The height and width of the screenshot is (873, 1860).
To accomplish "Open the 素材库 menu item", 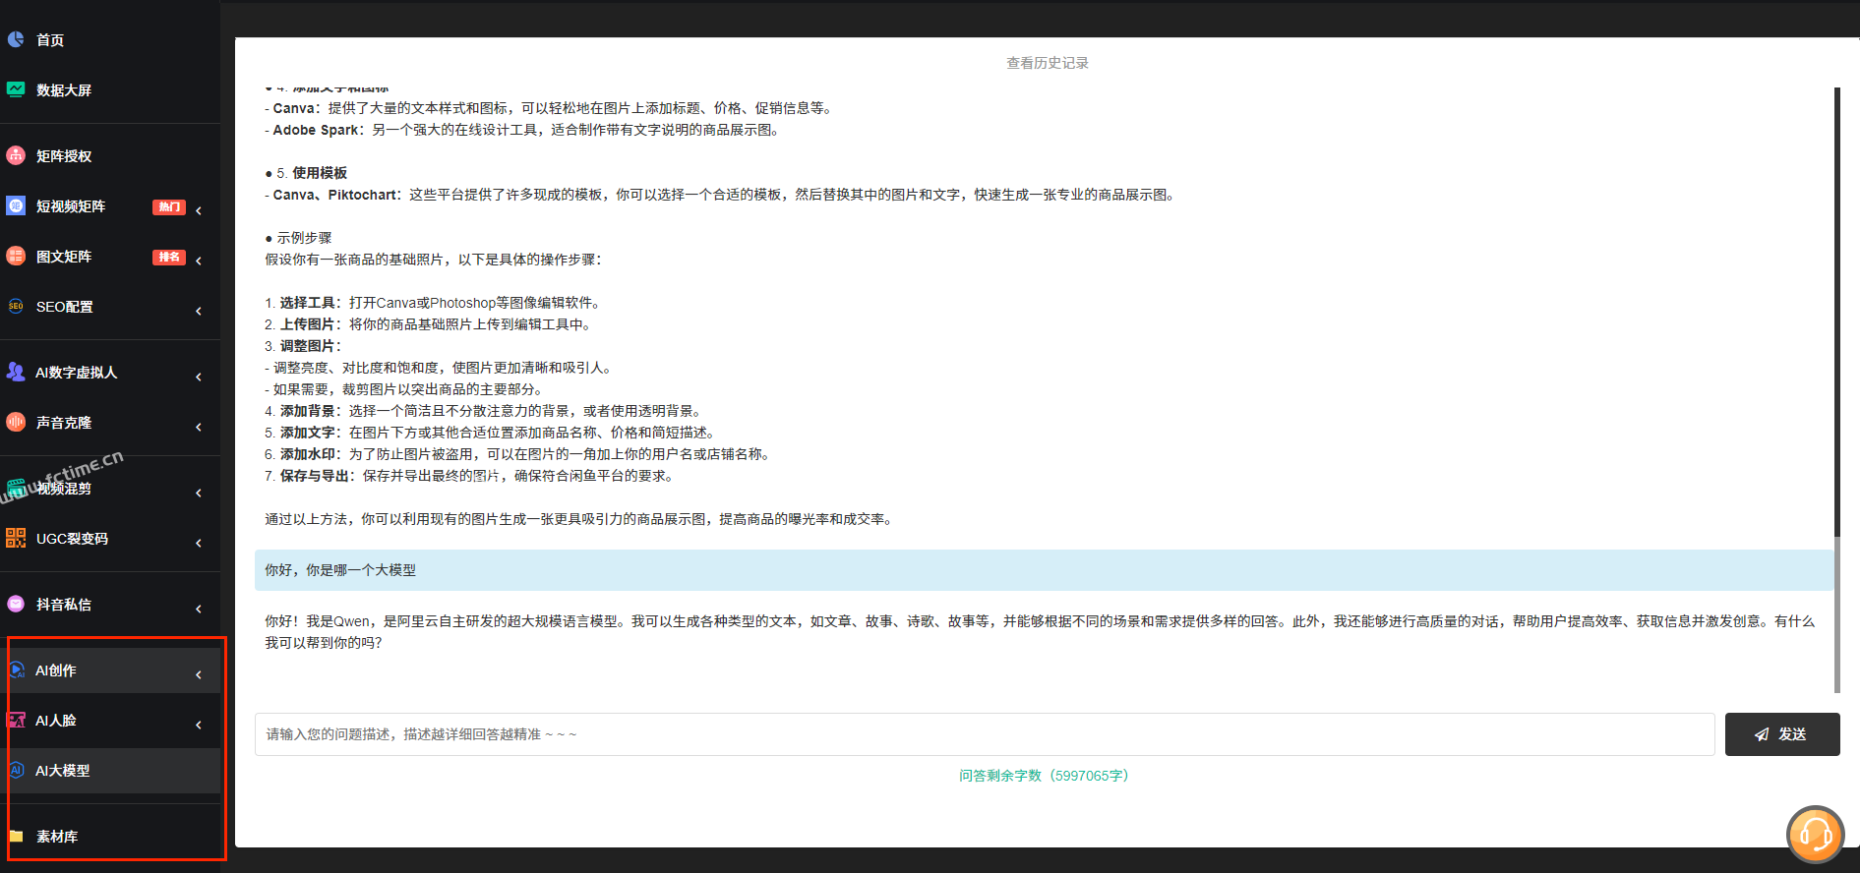I will (x=110, y=837).
